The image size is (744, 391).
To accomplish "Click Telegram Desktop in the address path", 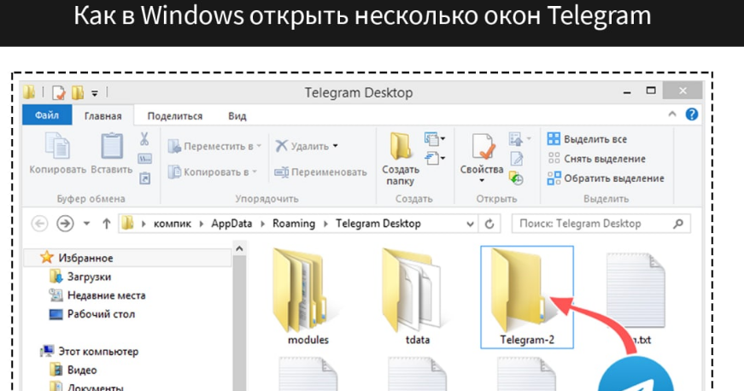I will (378, 224).
